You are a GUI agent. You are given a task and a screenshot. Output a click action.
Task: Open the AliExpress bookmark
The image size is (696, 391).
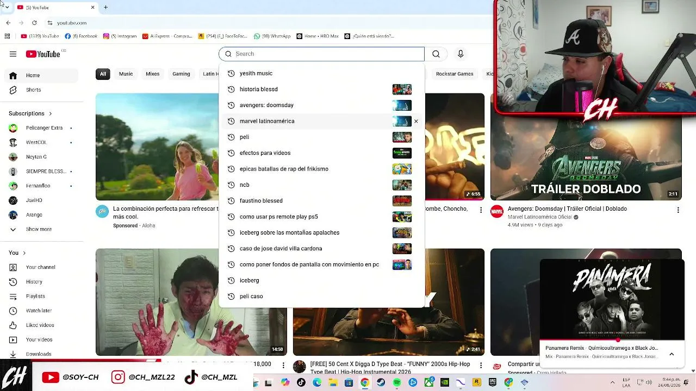coord(167,36)
